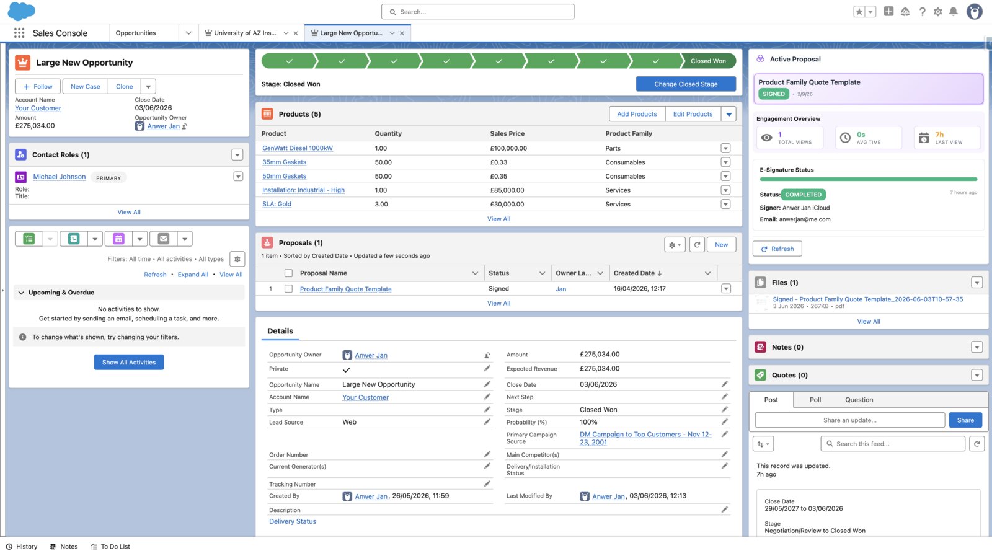This screenshot has height=556, width=992.
Task: Open the user profile avatar
Action: coord(975,12)
